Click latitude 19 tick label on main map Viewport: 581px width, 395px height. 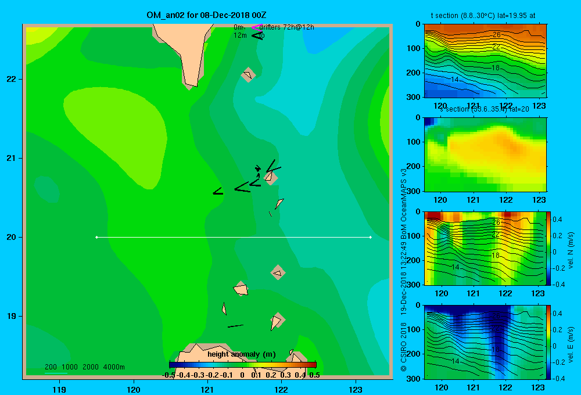click(12, 316)
